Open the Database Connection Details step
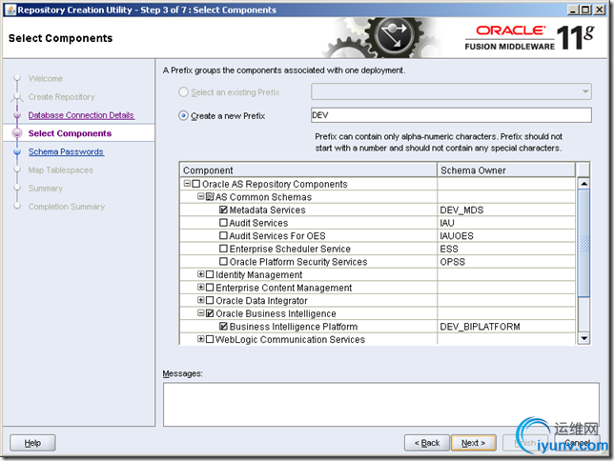Viewport: 614px width, 461px height. click(81, 115)
